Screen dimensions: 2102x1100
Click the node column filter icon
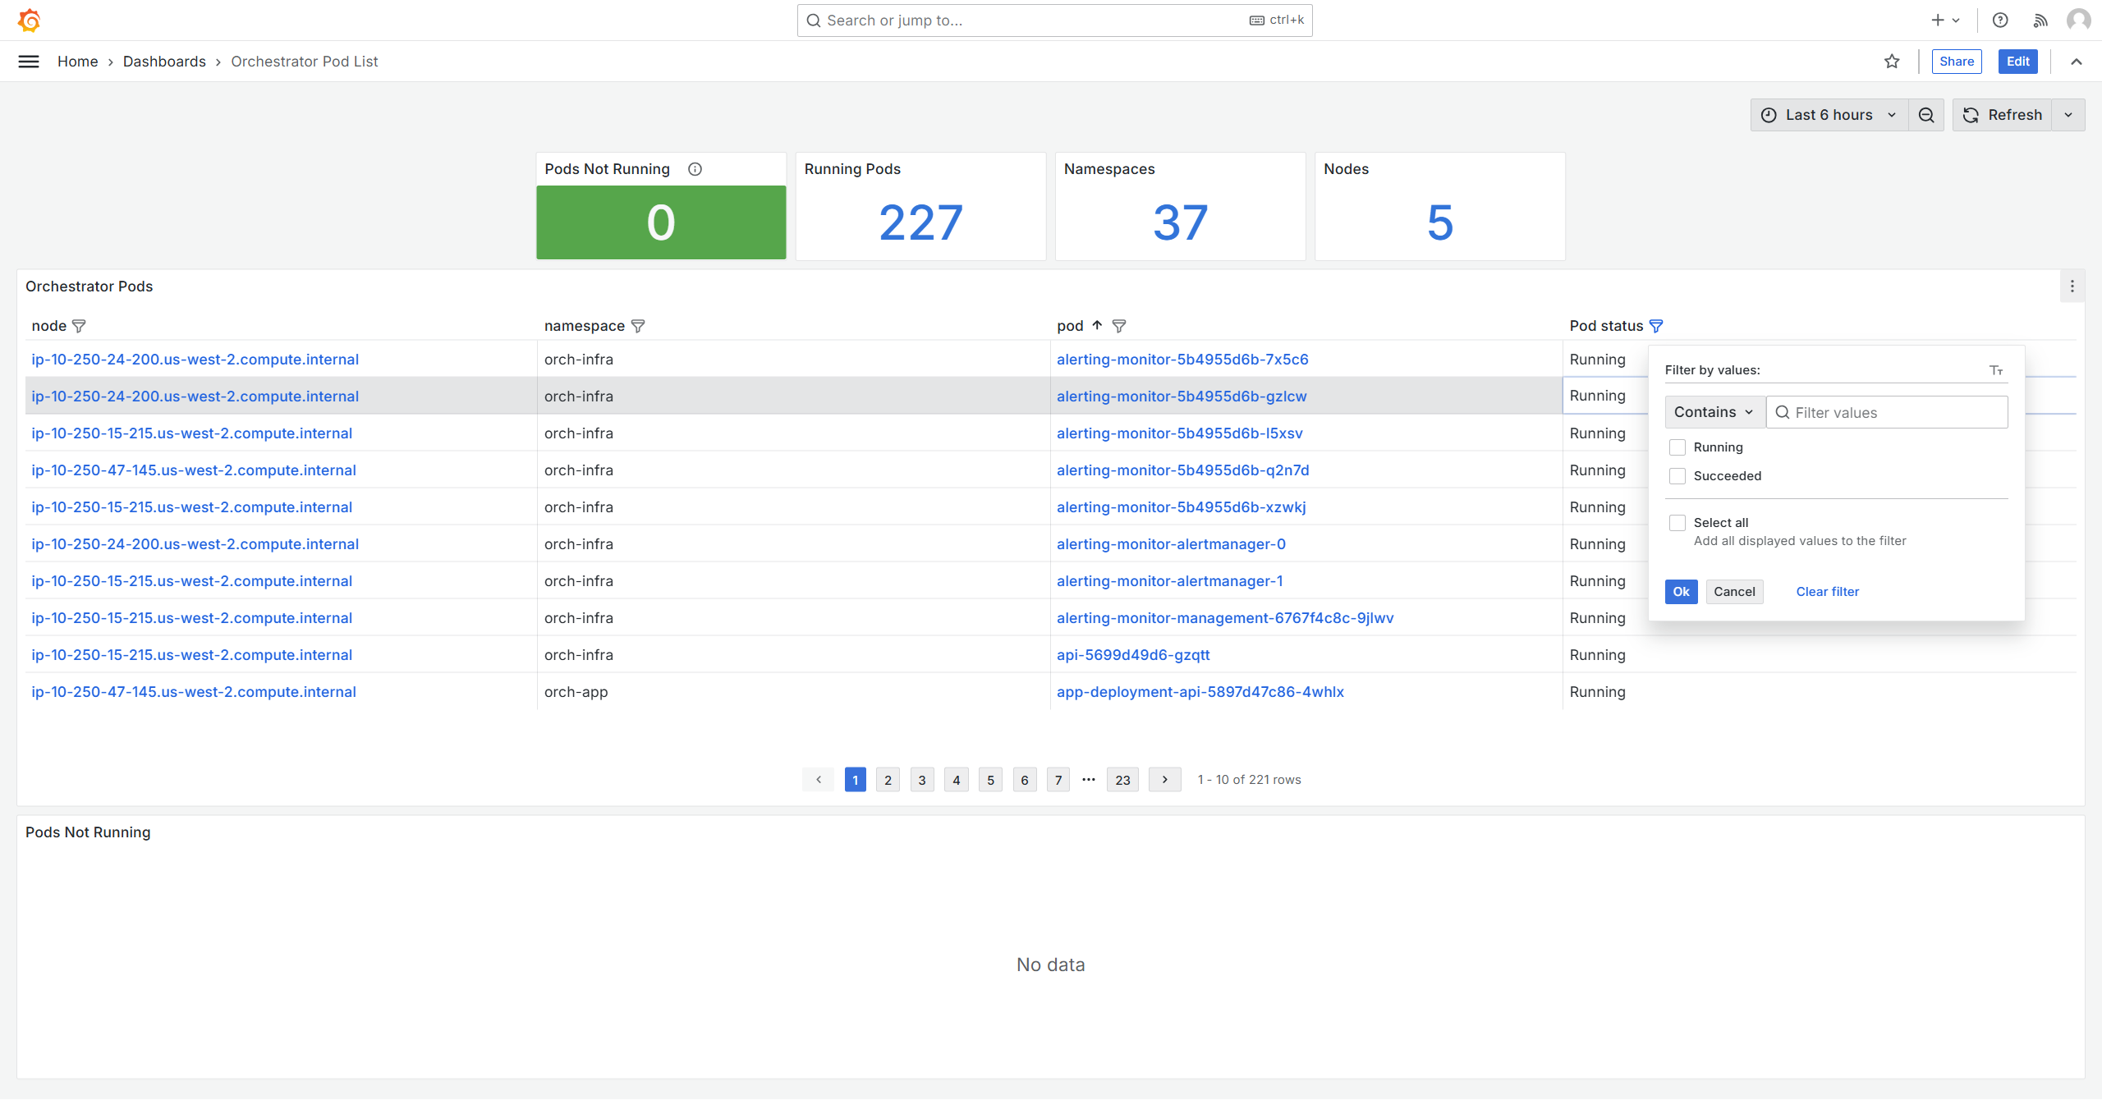[x=79, y=326]
